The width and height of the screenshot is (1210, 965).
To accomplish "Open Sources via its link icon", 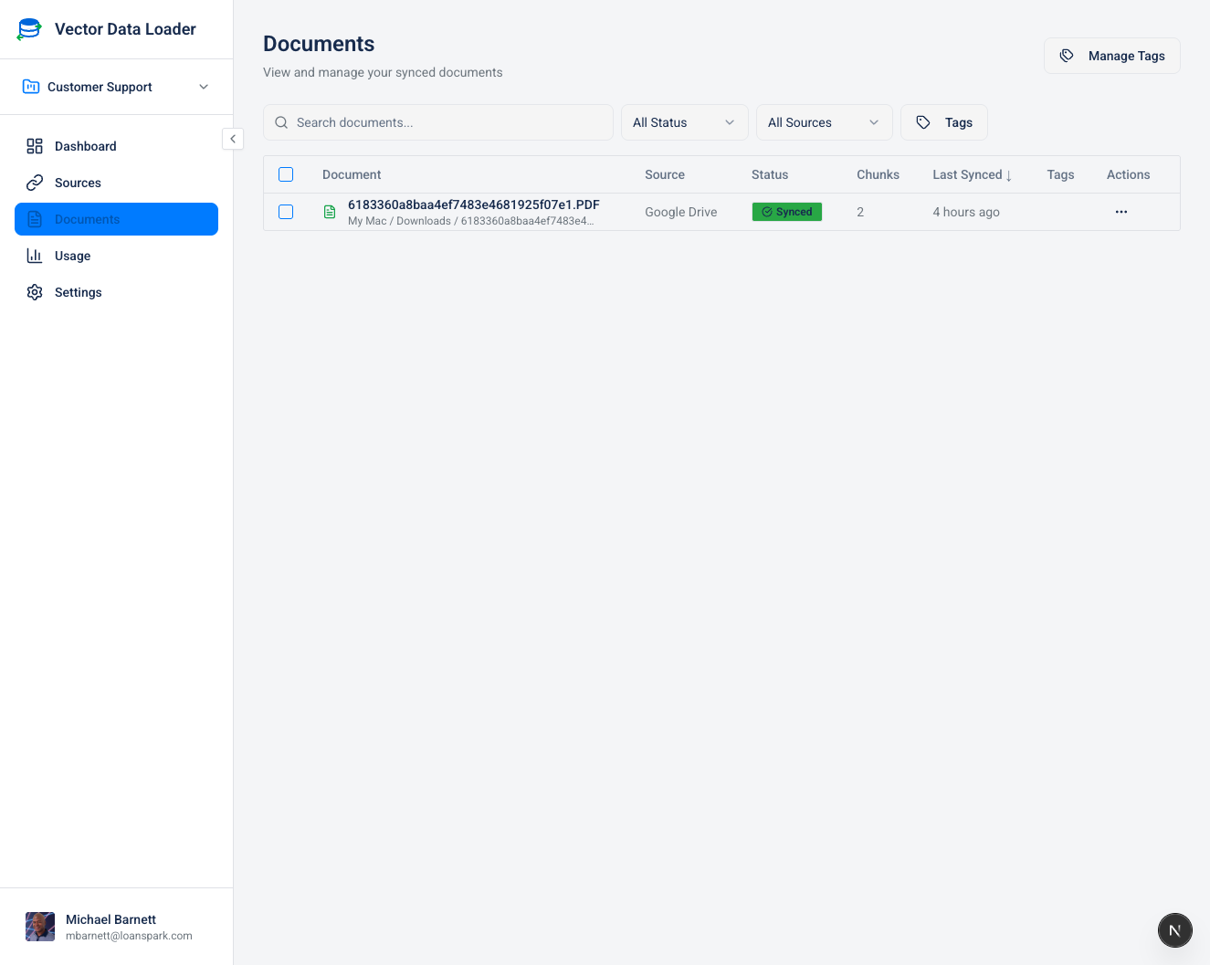I will tap(35, 182).
